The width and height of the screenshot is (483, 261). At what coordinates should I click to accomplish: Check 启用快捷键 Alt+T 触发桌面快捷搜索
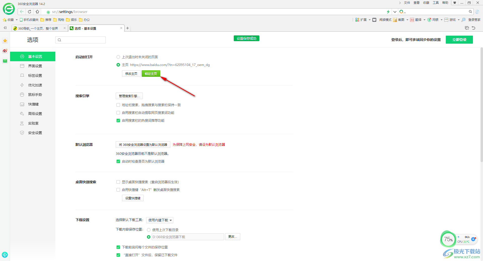coord(118,190)
